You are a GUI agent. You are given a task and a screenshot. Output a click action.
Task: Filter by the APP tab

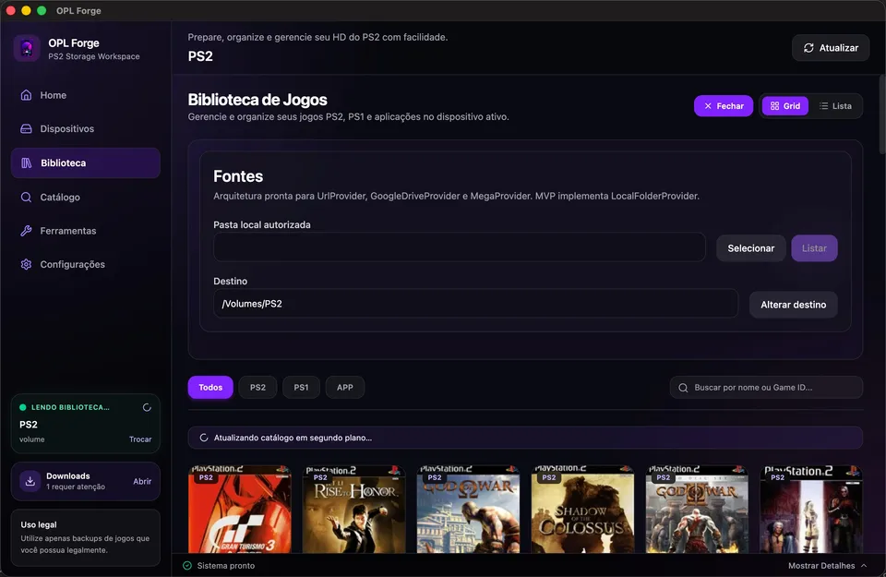coord(344,387)
